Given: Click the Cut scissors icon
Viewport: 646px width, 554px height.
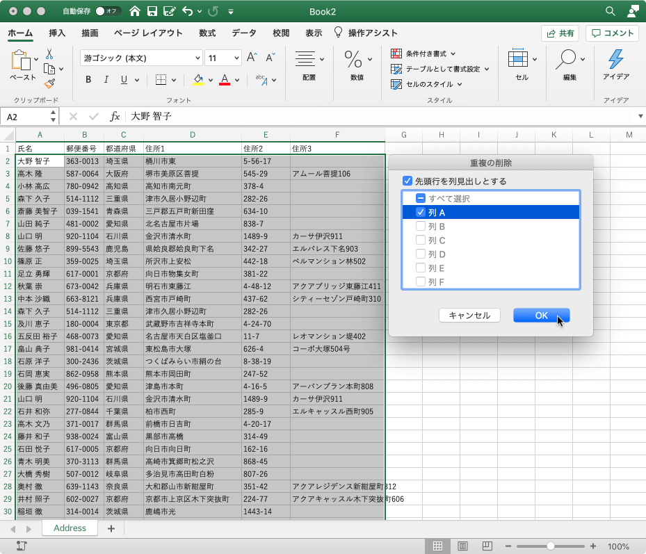Looking at the screenshot, I should coord(49,54).
